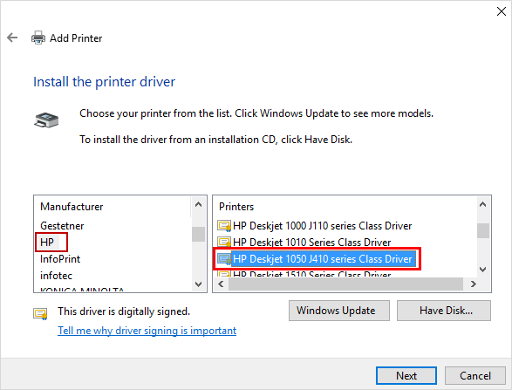
Task: Click the Manufacturer list scrollbar thumb
Action: pyautogui.click(x=198, y=234)
